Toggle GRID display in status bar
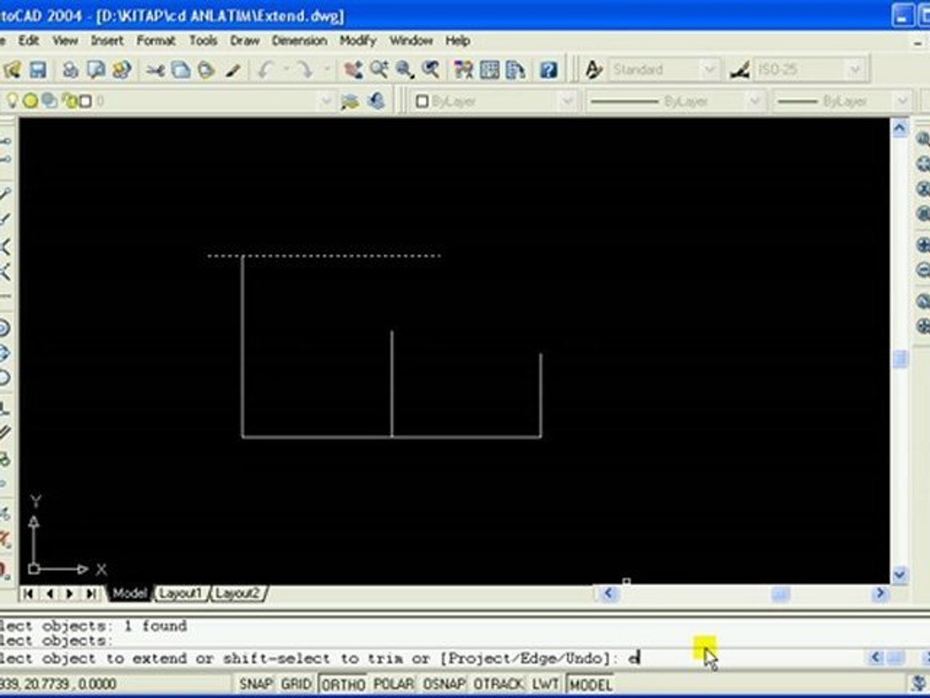Viewport: 930px width, 698px height. (x=296, y=684)
